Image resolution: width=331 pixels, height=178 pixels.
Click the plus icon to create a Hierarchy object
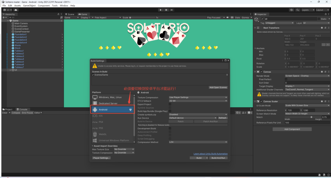click(x=4, y=17)
